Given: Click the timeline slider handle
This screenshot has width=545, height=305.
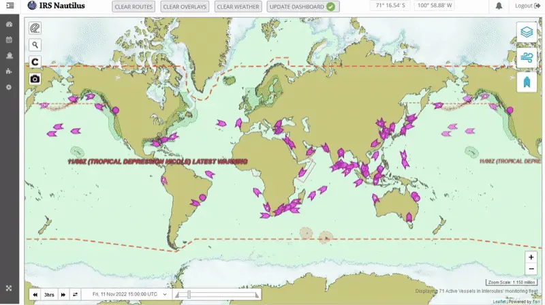Looking at the screenshot, I should point(189,294).
